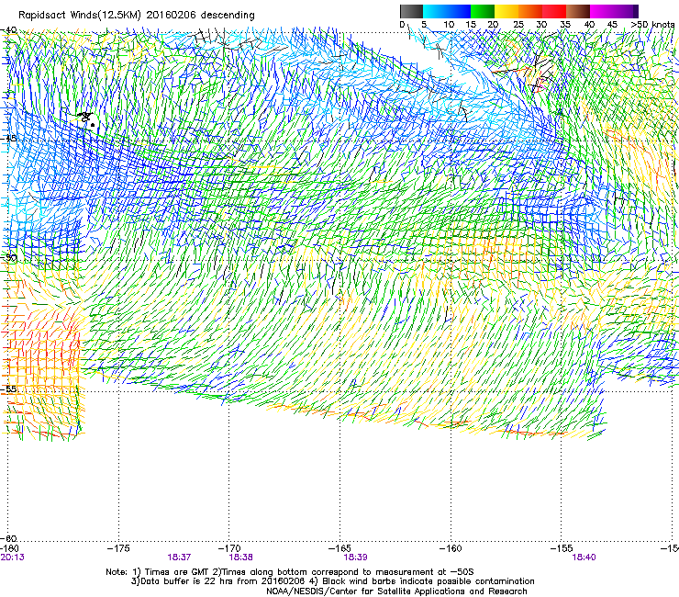Click the purple '18:38' time label
This screenshot has height=597, width=679.
[240, 558]
